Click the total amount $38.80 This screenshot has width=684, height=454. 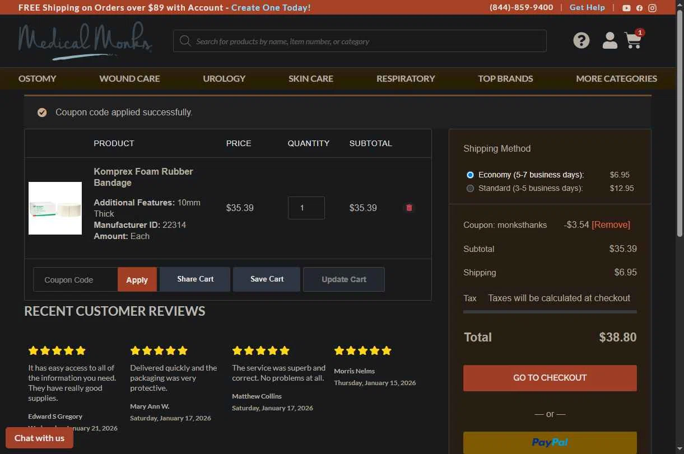[x=618, y=337]
